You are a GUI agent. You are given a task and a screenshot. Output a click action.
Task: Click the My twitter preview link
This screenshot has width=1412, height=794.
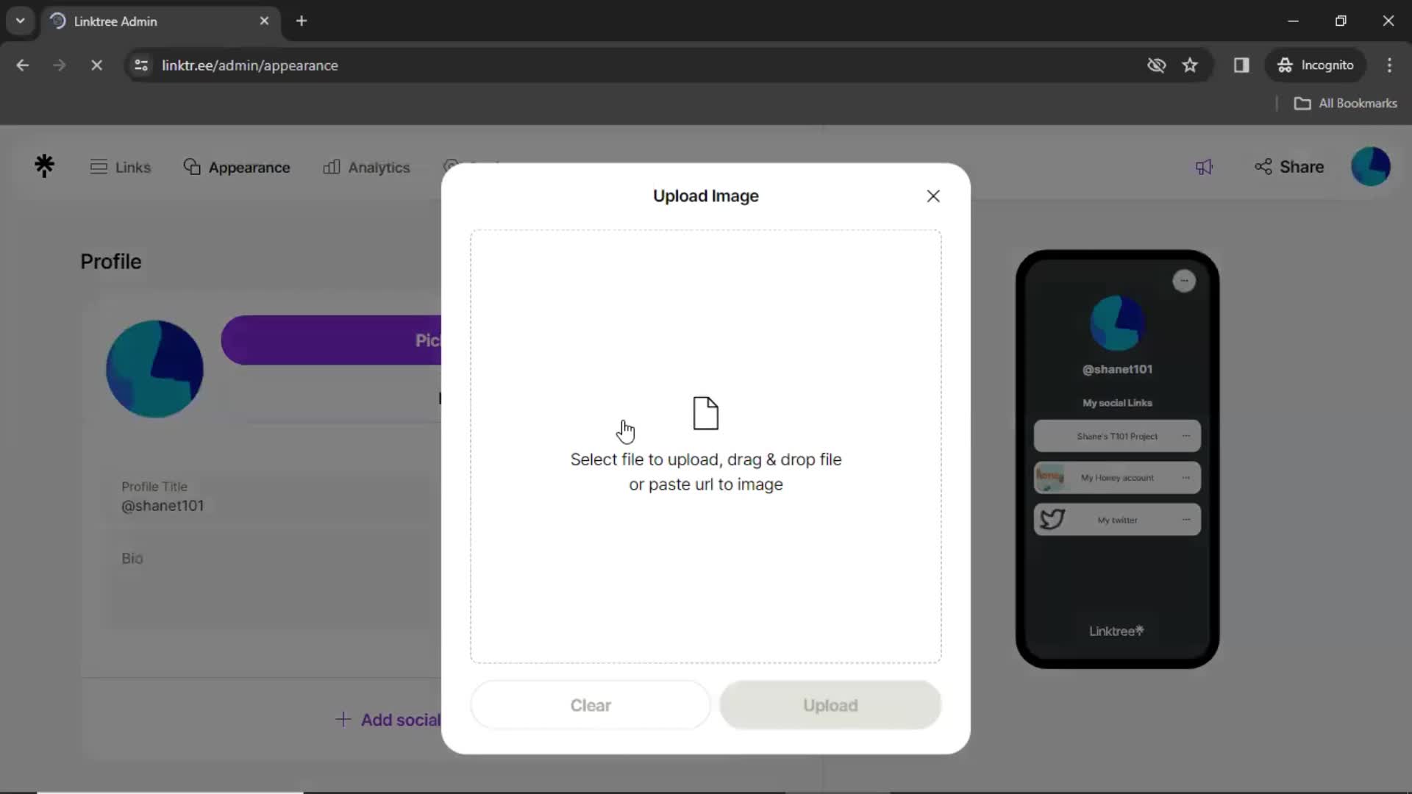[x=1117, y=520]
